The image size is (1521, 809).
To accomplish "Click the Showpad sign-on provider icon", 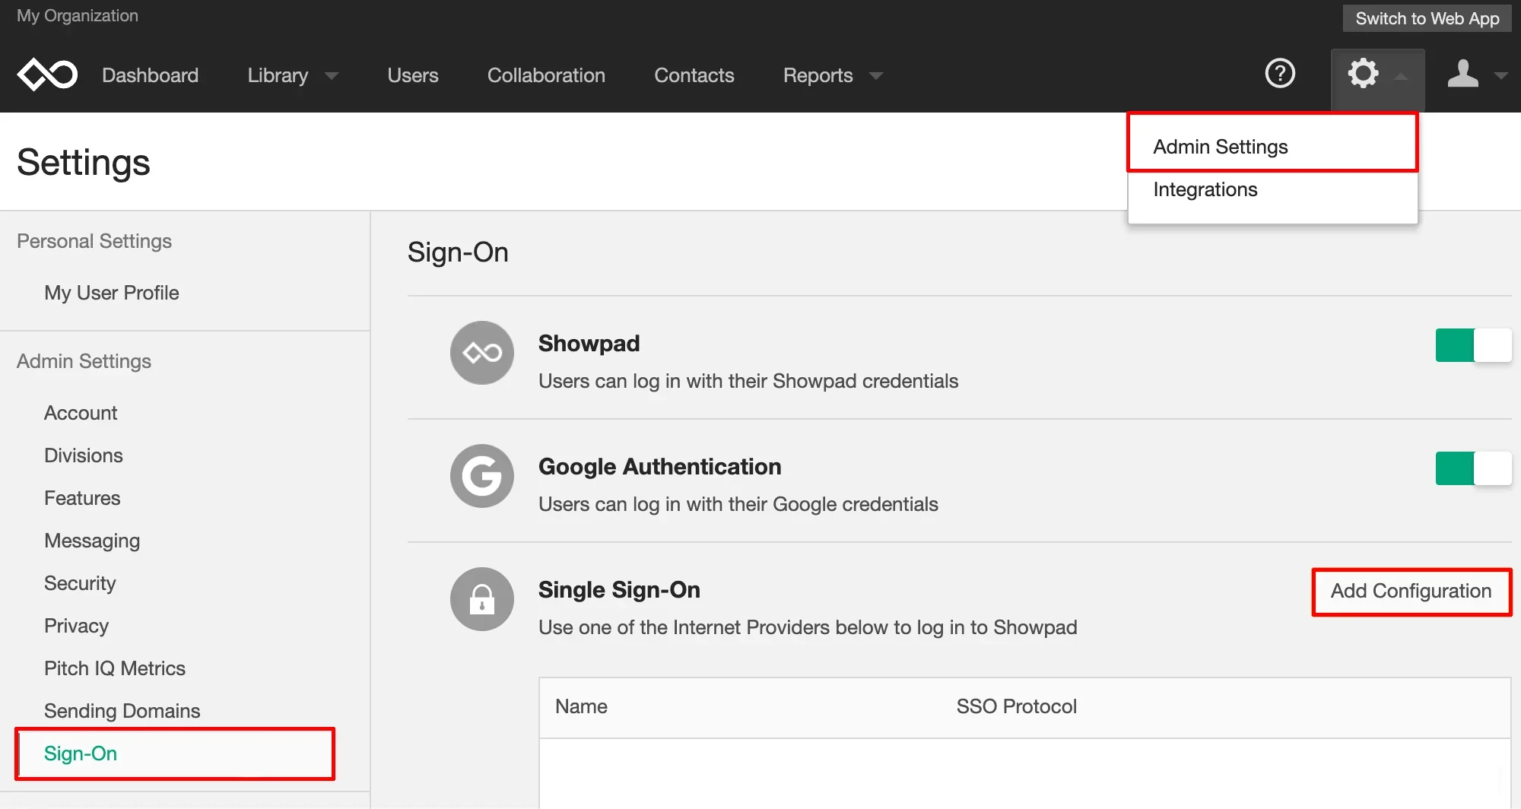I will pos(482,353).
